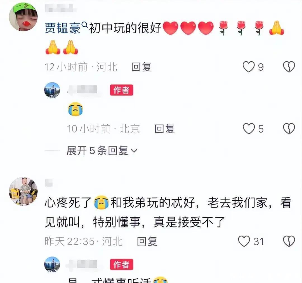Image resolution: width=302 pixels, height=283 pixels.
Task: Like the 初中玩的很好 comment
Action: 249,67
